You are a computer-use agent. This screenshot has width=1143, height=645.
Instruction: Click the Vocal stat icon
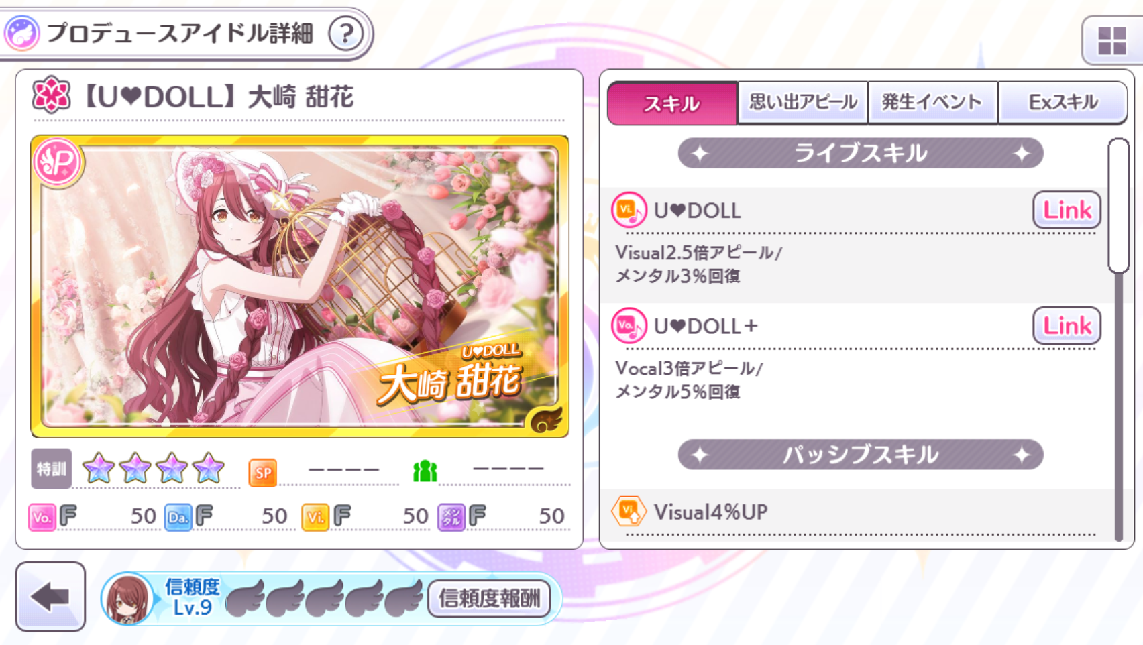coord(42,517)
